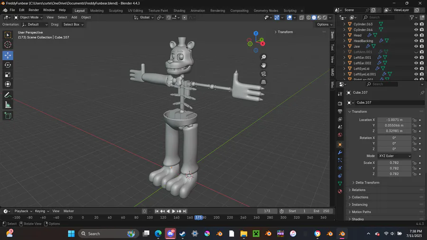Open the File menu
427x240 pixels.
(x=12, y=10)
